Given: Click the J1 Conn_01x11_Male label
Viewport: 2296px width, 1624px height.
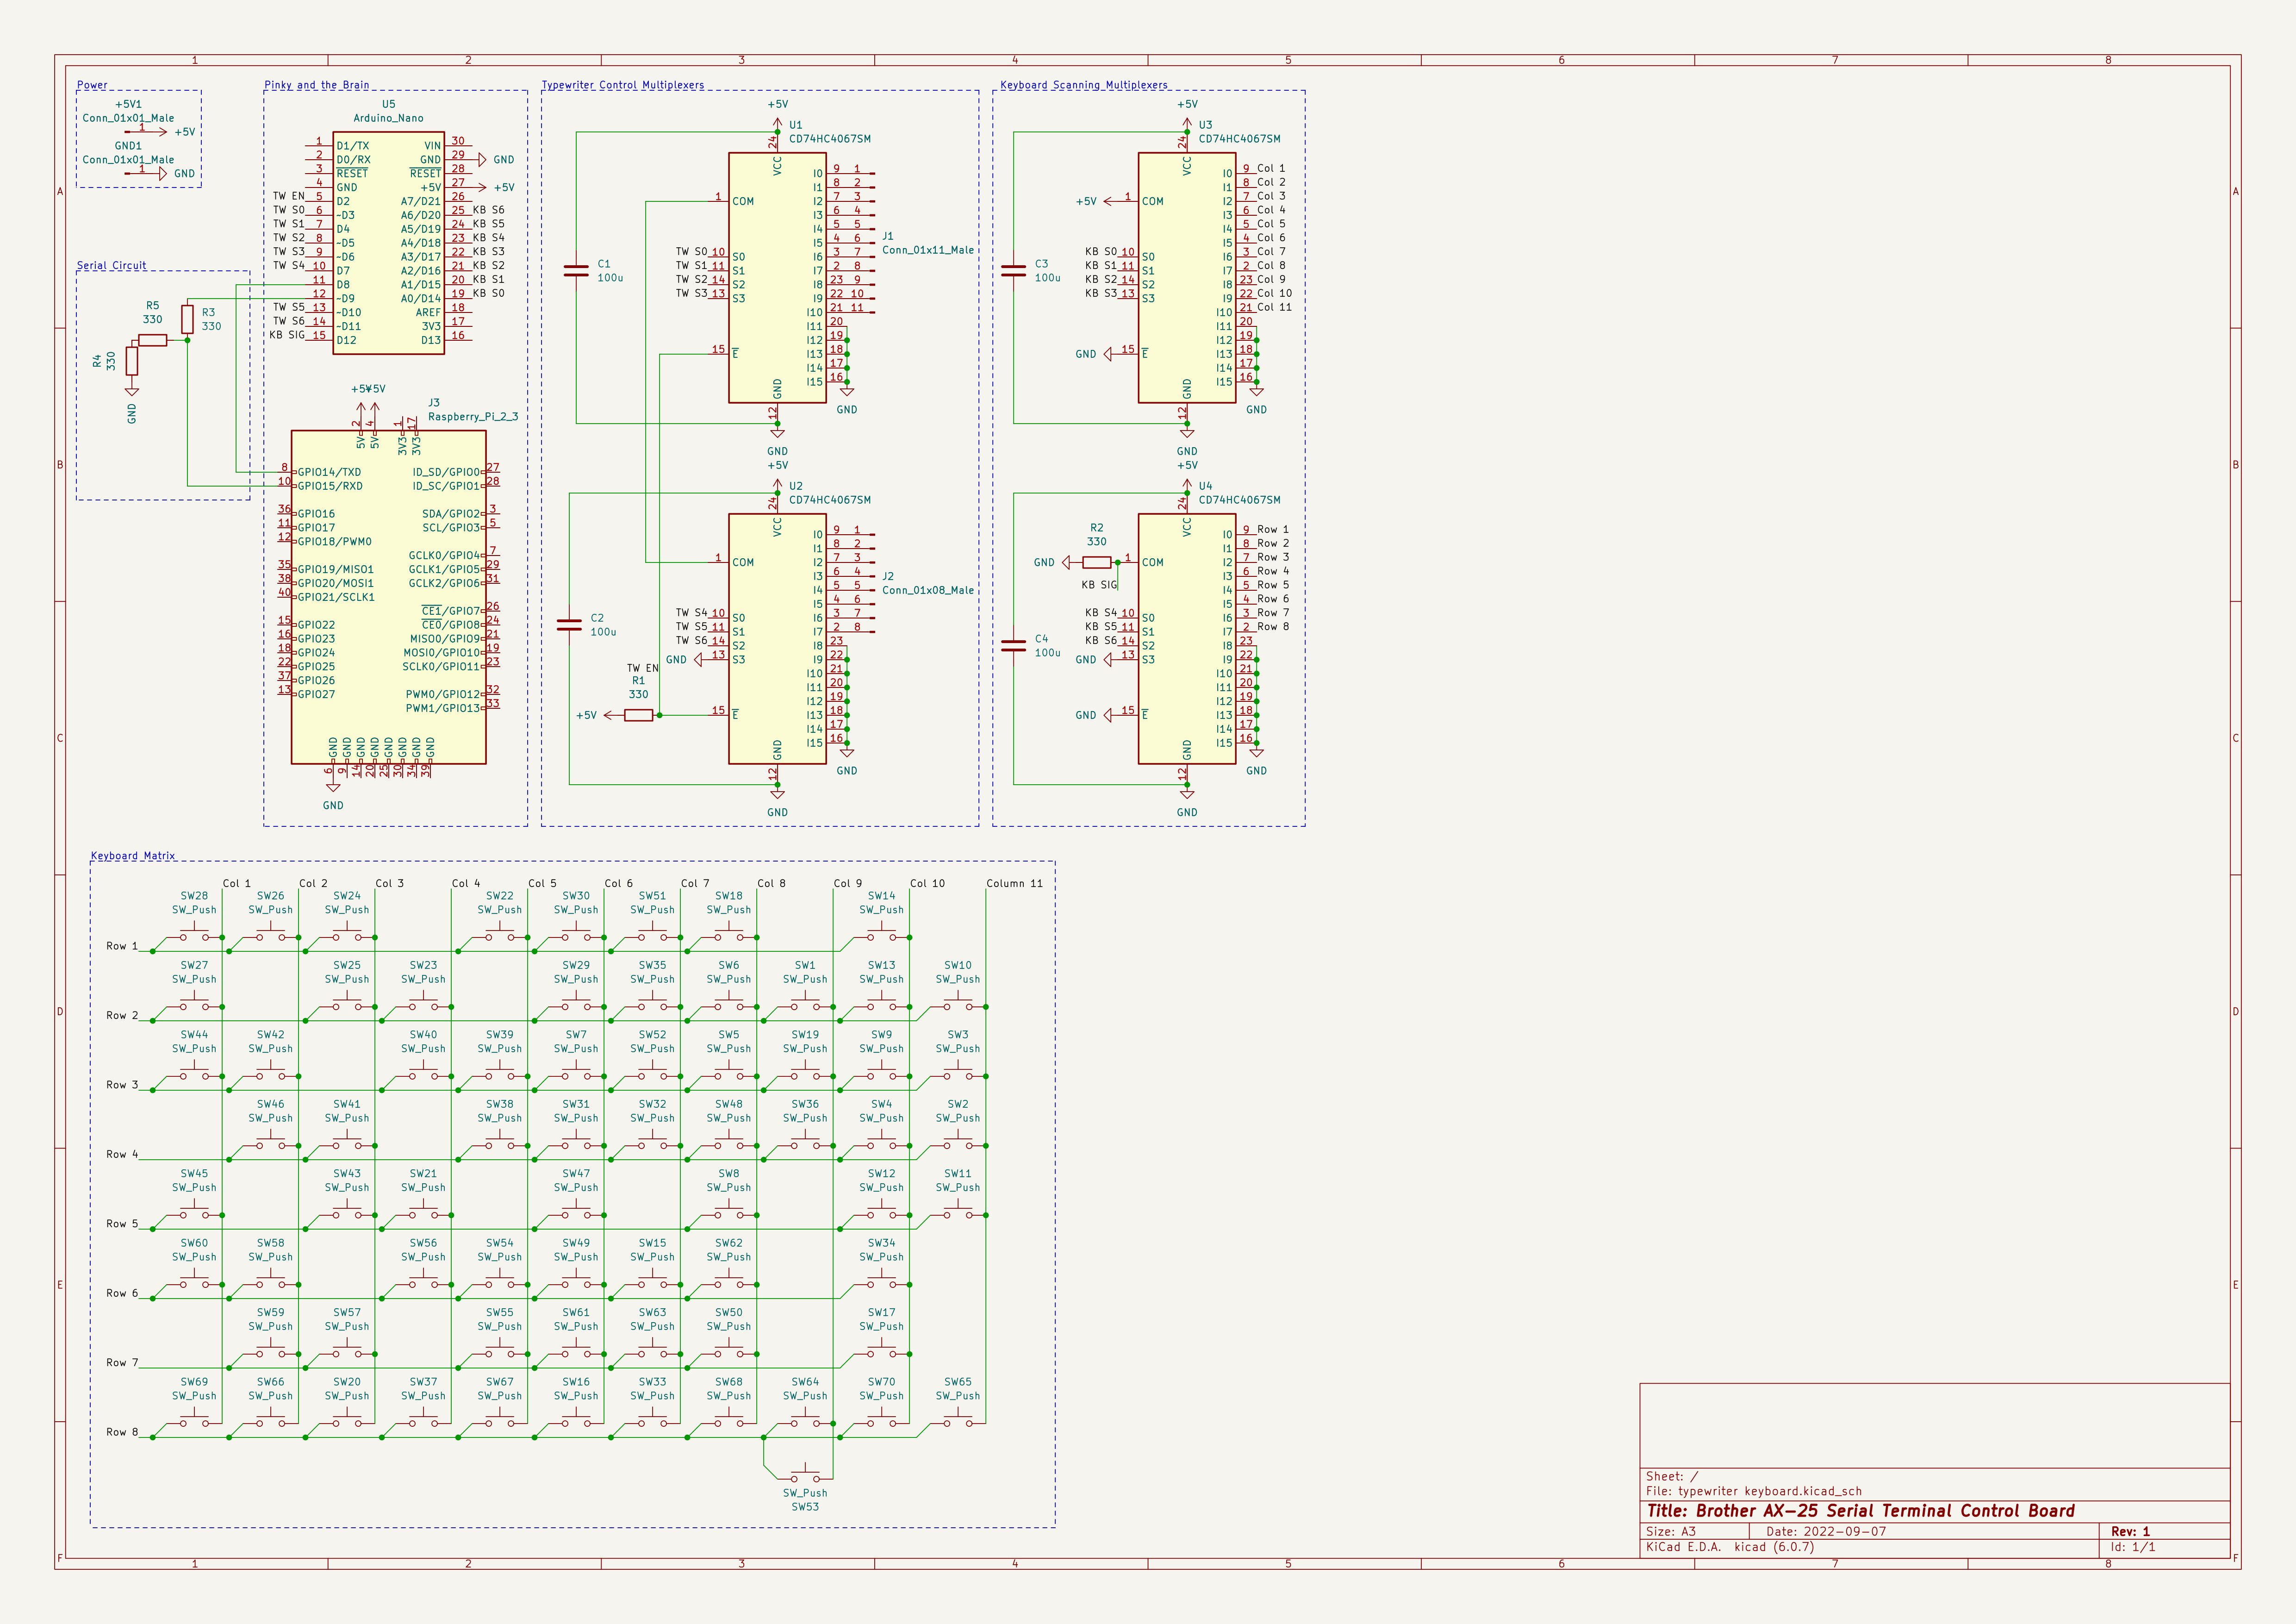Looking at the screenshot, I should 927,250.
